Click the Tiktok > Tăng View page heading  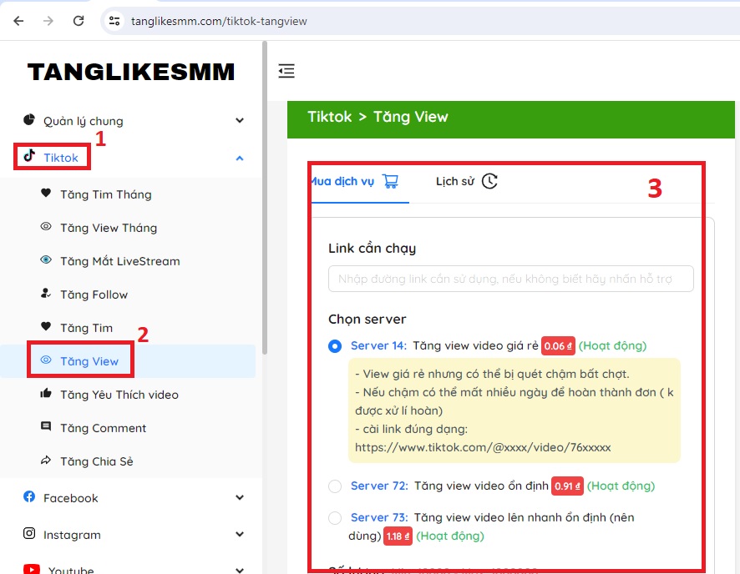[x=378, y=117]
